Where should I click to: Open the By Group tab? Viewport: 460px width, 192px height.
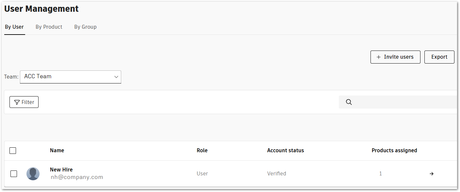click(85, 27)
